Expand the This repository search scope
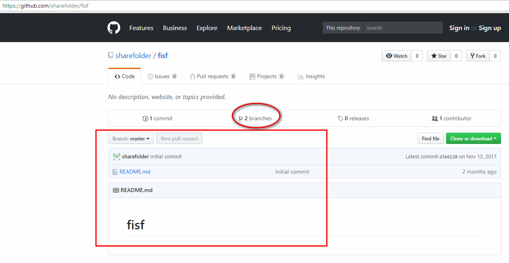Screen dimensions: 509x263 tap(343, 28)
